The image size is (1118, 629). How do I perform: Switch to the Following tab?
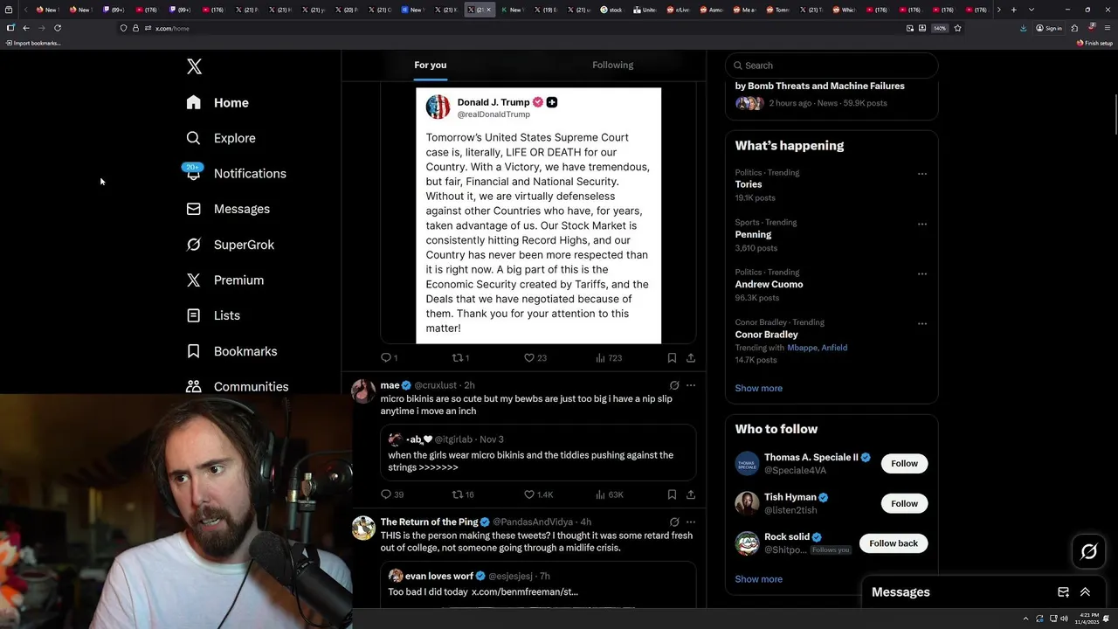pos(613,65)
